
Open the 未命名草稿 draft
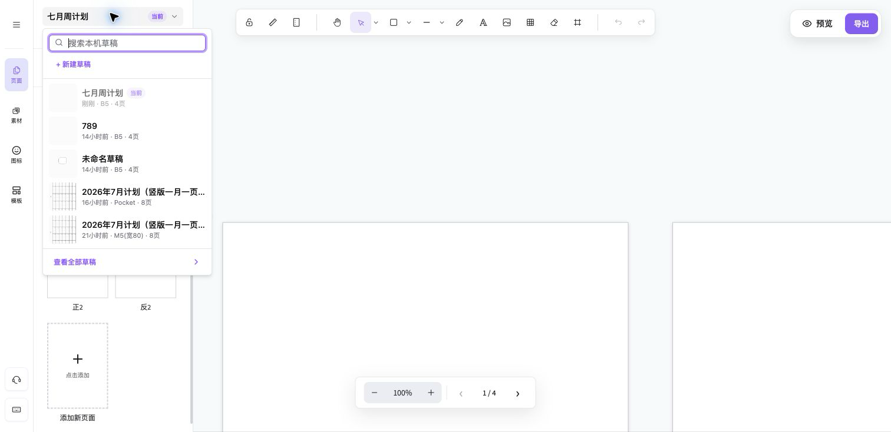(x=127, y=164)
